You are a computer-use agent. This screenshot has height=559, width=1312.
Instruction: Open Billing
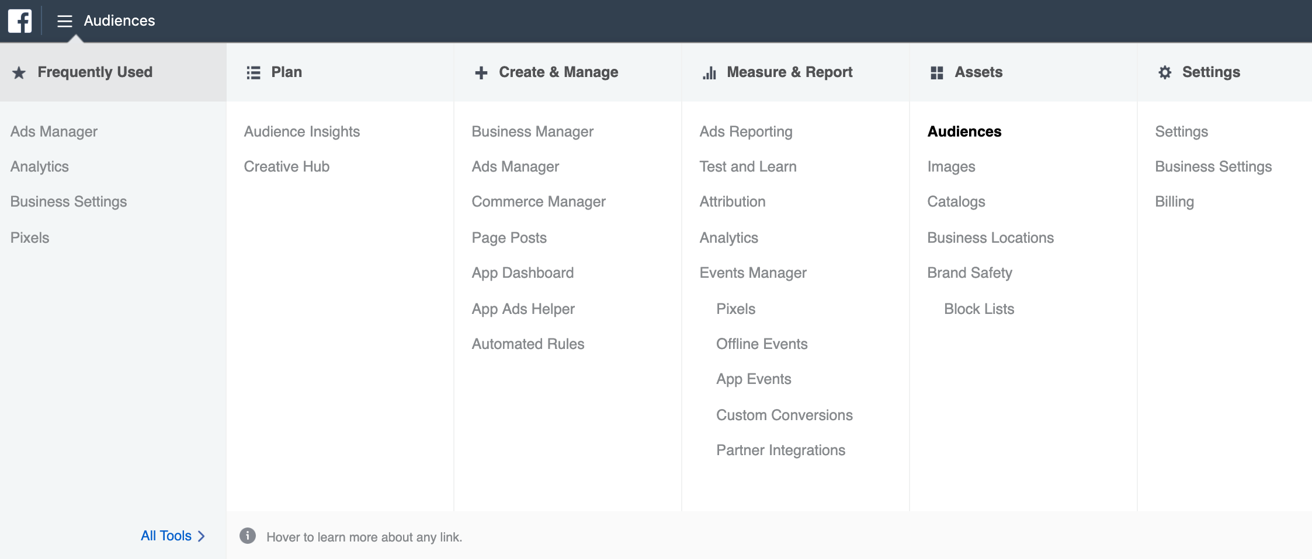pos(1175,201)
